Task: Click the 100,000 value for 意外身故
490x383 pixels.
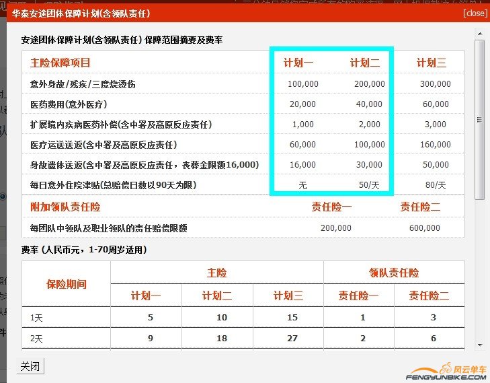Action: pyautogui.click(x=303, y=84)
